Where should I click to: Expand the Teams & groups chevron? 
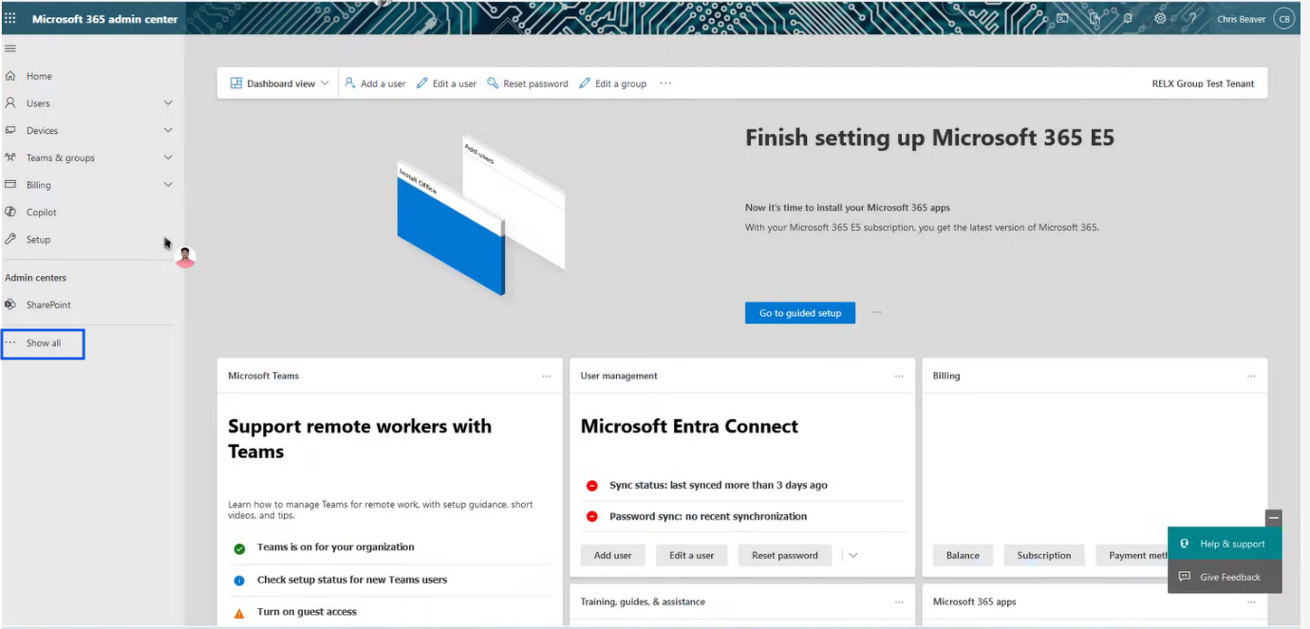[168, 157]
